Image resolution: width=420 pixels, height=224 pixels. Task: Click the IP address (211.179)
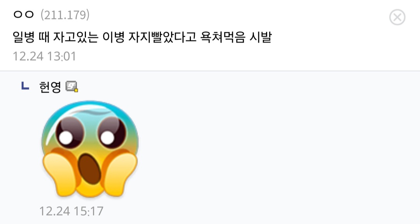click(65, 15)
